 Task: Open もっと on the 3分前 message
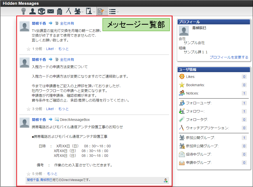[63, 109]
